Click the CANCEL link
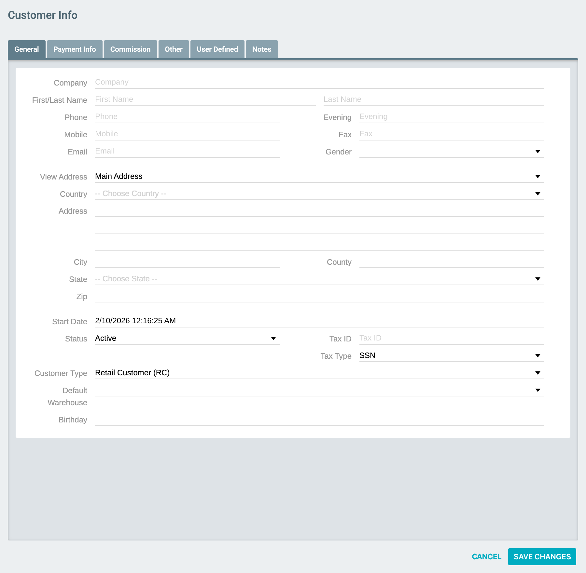Image resolution: width=586 pixels, height=573 pixels. [x=486, y=556]
